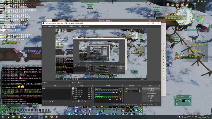Move the scene up in the Scenes list

(x=50, y=101)
